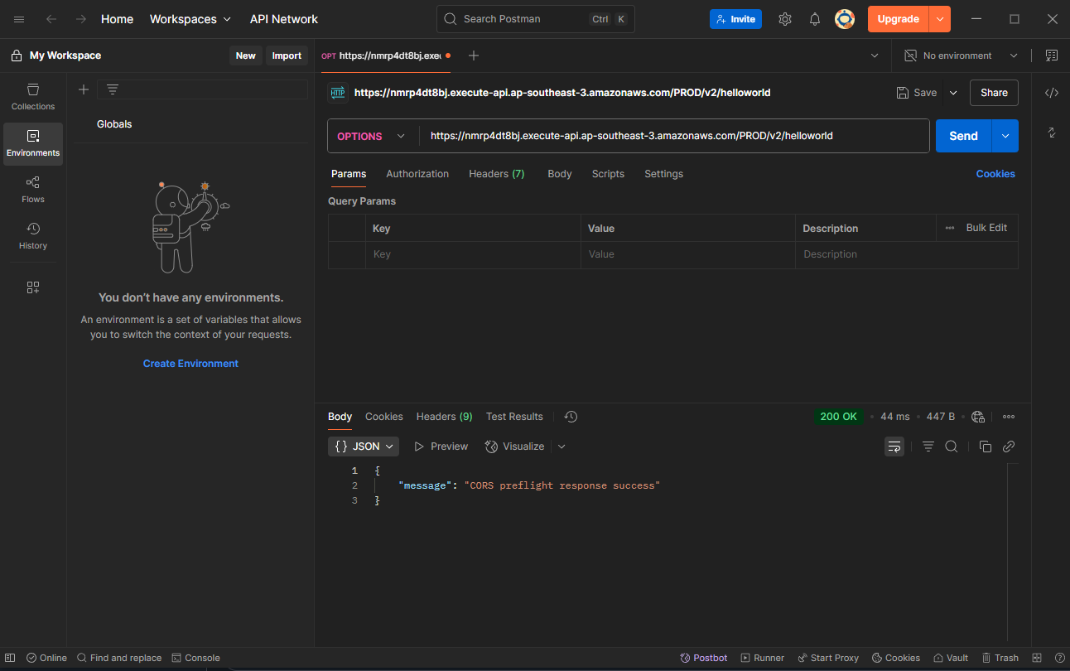Click the Send button
Image resolution: width=1070 pixels, height=671 pixels.
click(963, 136)
